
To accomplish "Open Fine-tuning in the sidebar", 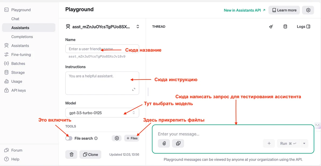I will (x=21, y=54).
